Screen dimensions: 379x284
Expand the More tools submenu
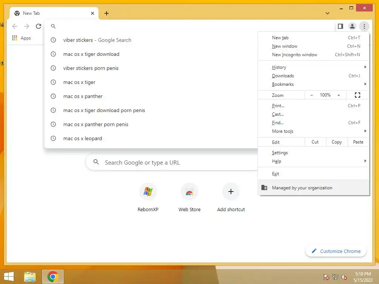[313, 131]
